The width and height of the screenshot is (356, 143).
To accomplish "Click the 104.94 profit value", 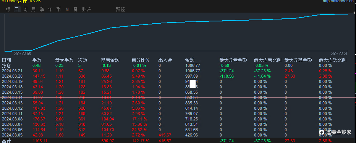I will click(x=108, y=119).
